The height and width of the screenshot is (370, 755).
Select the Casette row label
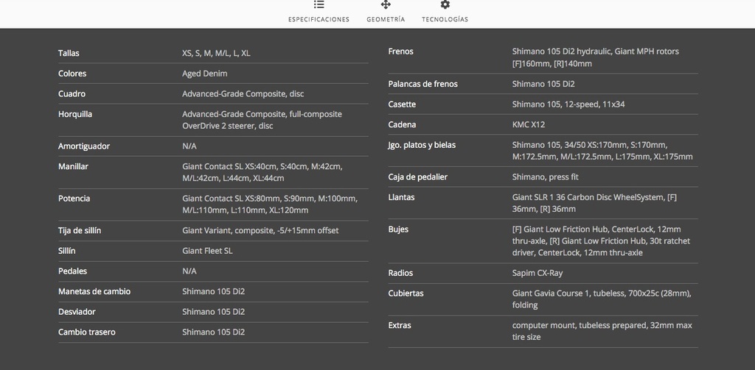coord(402,104)
